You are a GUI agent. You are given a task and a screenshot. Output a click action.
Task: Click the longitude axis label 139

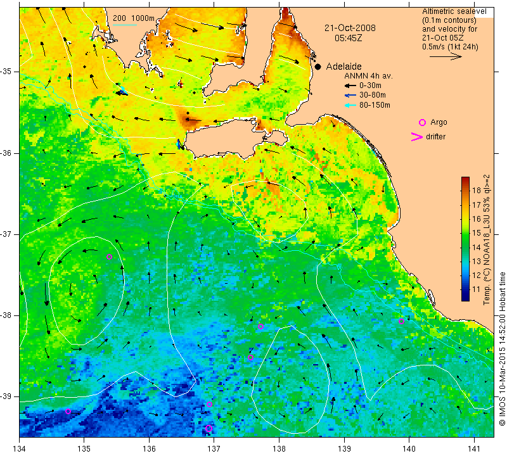344,448
